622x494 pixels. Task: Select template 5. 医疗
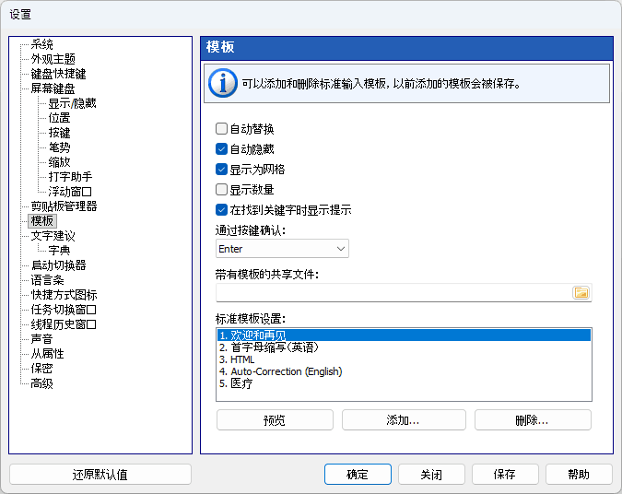point(404,383)
